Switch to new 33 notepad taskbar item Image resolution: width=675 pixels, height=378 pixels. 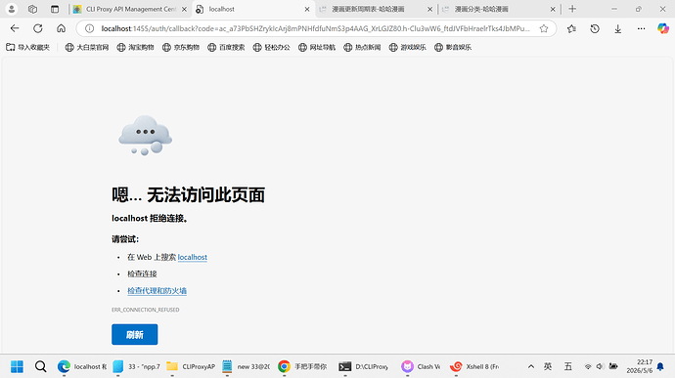(x=246, y=366)
